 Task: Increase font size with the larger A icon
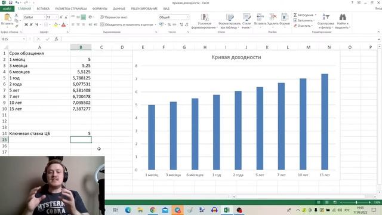click(61, 17)
